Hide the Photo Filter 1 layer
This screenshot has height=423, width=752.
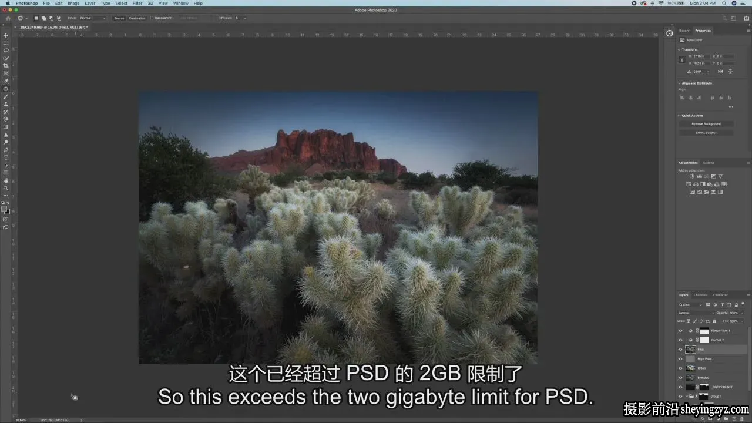681,331
